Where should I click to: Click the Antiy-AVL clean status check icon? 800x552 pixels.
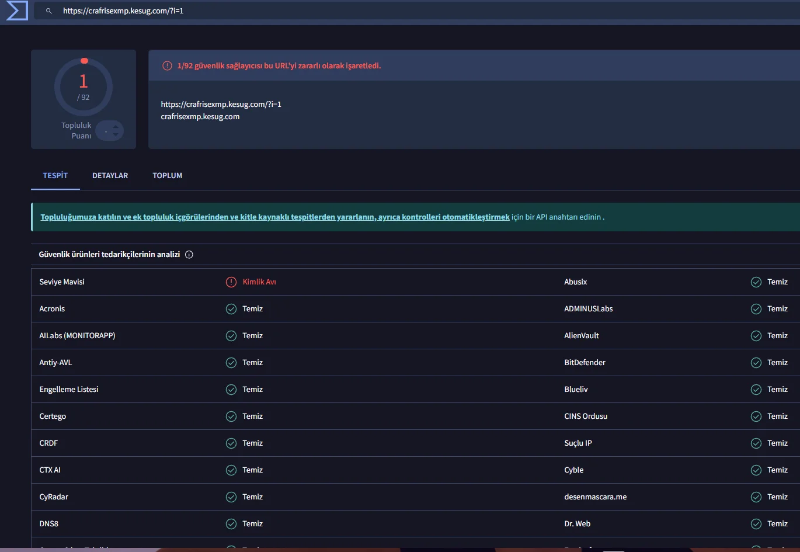(231, 363)
